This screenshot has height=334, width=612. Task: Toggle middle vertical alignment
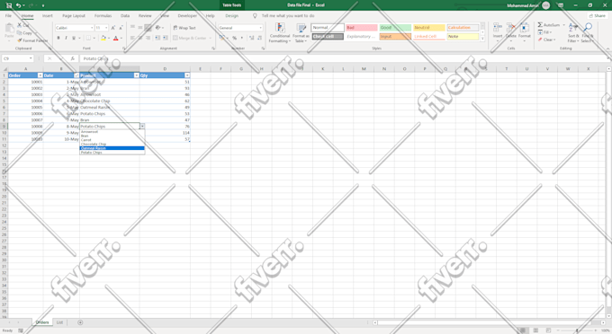point(140,28)
